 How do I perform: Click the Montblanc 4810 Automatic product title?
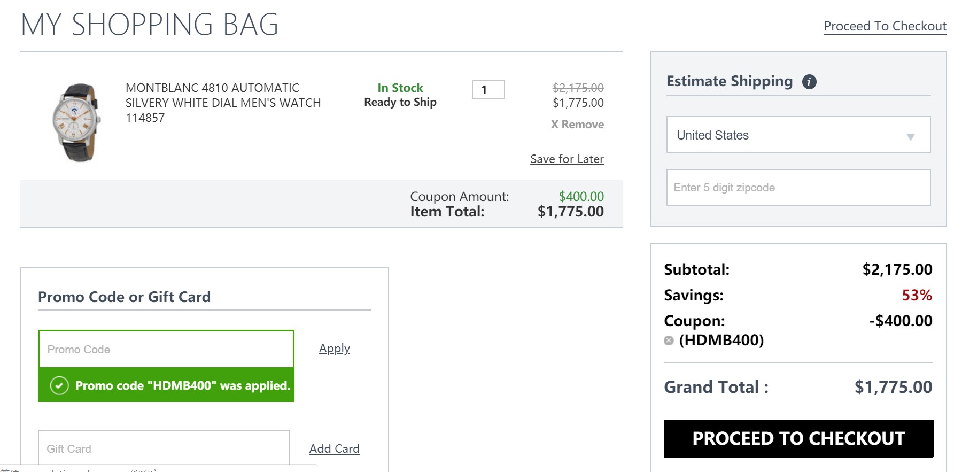coord(223,103)
